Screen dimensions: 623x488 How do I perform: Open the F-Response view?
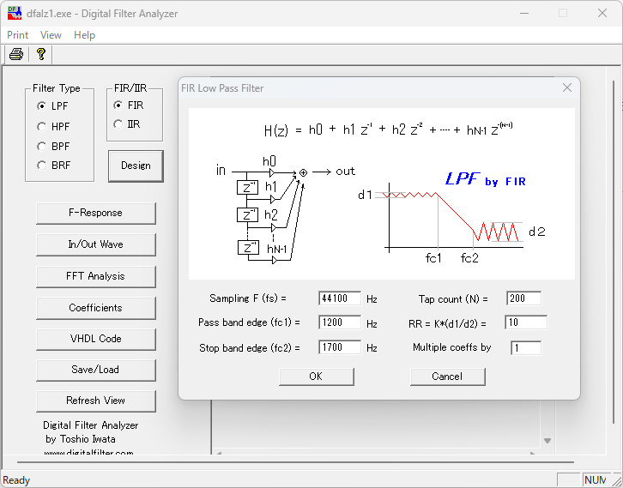[x=95, y=213]
